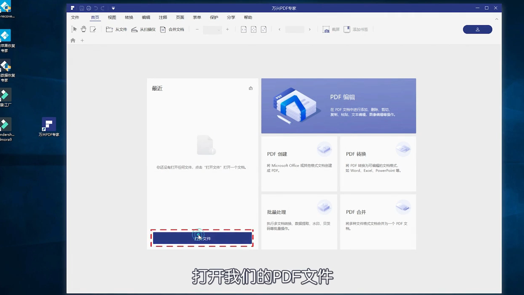Viewport: 524px width, 295px height.
Task: Collapse the ribbon with the chevron
Action: [x=497, y=19]
